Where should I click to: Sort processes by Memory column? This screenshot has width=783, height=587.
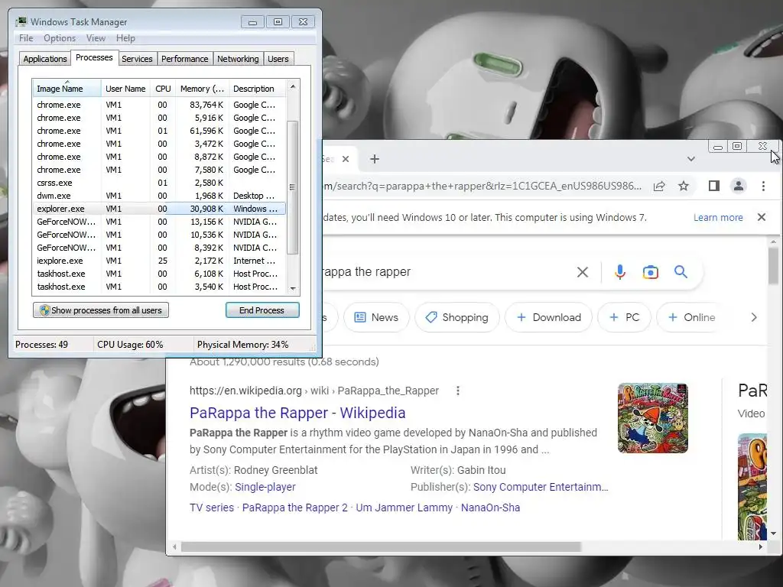[202, 89]
